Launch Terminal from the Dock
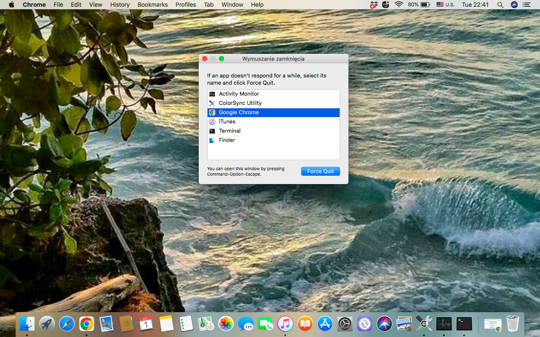 [463, 324]
